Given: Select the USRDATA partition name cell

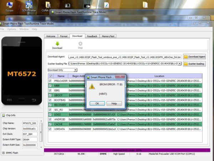Looking at the screenshot, I should click(61, 129).
